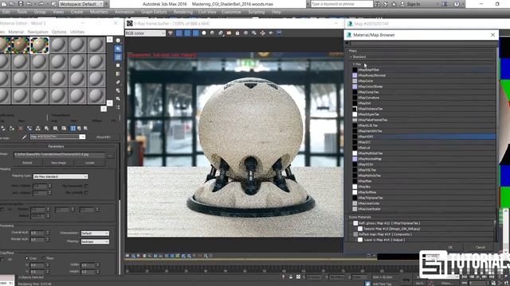
Task: Select the Place radio button
Action: click(44, 258)
